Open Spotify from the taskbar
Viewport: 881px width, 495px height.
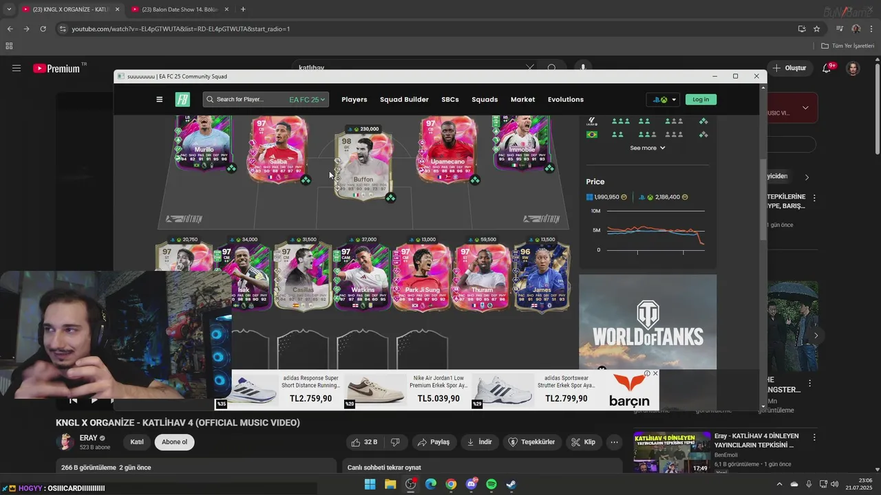coord(491,484)
